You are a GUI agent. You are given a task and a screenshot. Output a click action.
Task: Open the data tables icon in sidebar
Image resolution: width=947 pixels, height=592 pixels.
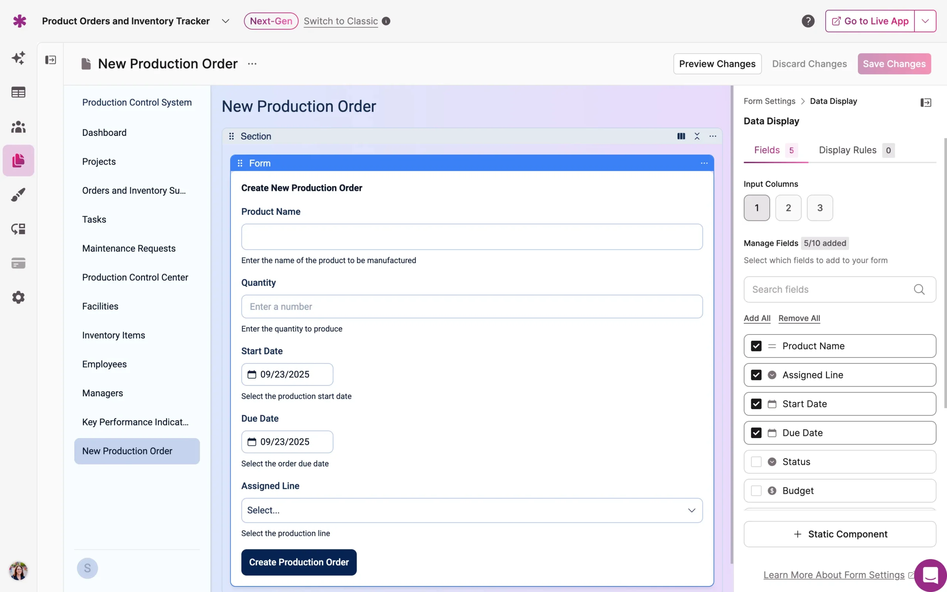click(18, 92)
